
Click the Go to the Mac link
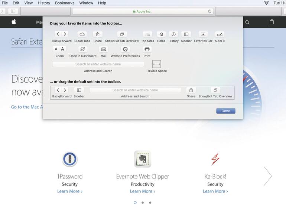pyautogui.click(x=27, y=107)
